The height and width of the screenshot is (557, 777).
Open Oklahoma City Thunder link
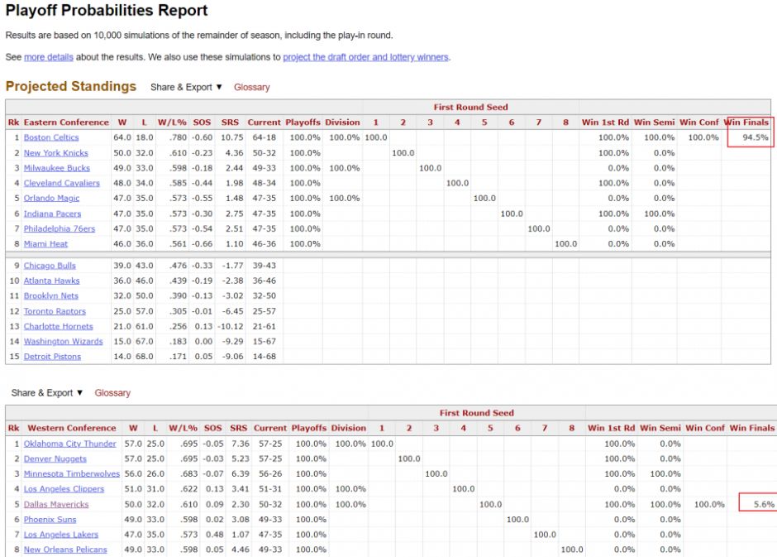pos(70,444)
